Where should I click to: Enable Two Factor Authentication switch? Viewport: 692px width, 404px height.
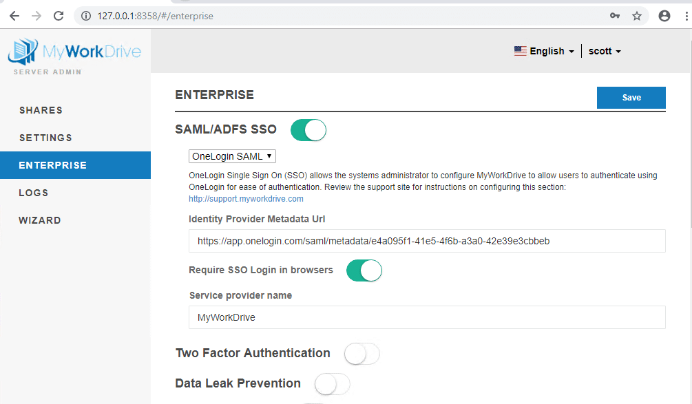[361, 354]
